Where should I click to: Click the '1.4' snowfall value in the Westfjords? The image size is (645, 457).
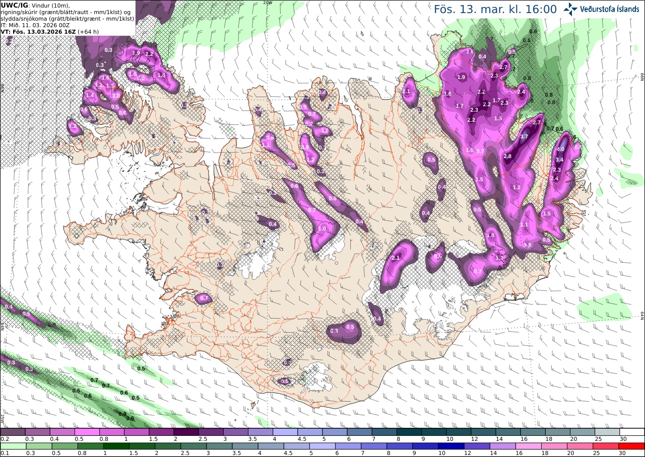coord(90,95)
